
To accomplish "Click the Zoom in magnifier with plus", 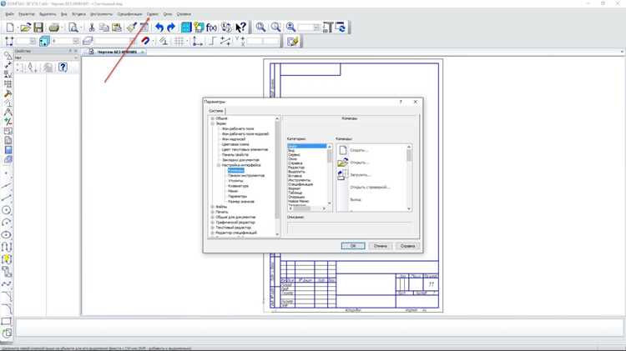I will pyautogui.click(x=291, y=28).
